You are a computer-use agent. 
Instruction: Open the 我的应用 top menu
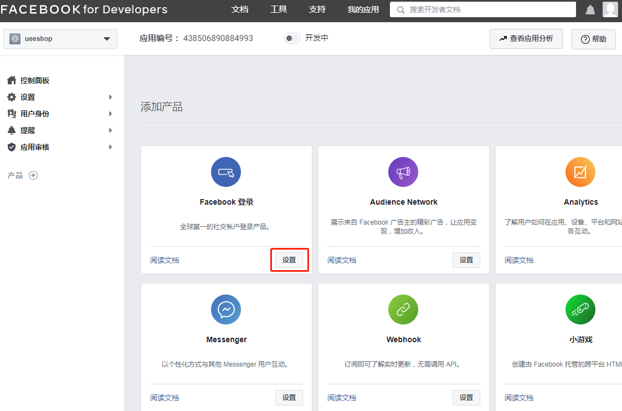pyautogui.click(x=363, y=9)
